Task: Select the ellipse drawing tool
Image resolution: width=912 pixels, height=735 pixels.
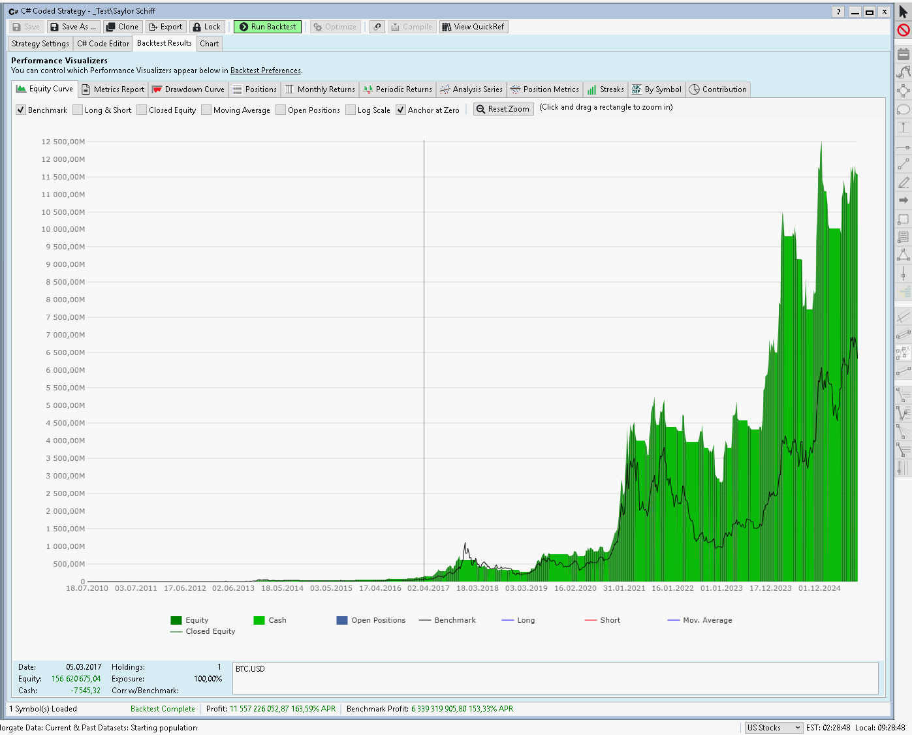Action: [904, 109]
